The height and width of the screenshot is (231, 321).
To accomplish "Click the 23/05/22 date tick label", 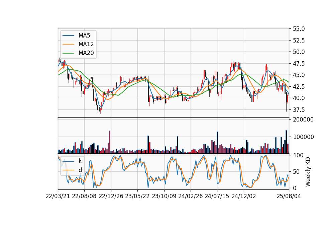I will tap(137, 196).
